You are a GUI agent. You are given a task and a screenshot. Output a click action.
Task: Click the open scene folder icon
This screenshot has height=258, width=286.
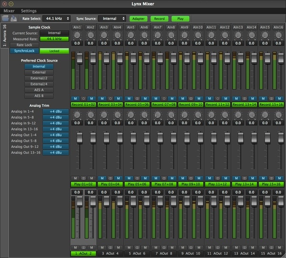tap(5, 19)
